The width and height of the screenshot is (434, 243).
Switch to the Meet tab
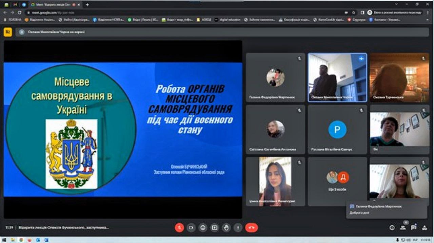(x=55, y=5)
